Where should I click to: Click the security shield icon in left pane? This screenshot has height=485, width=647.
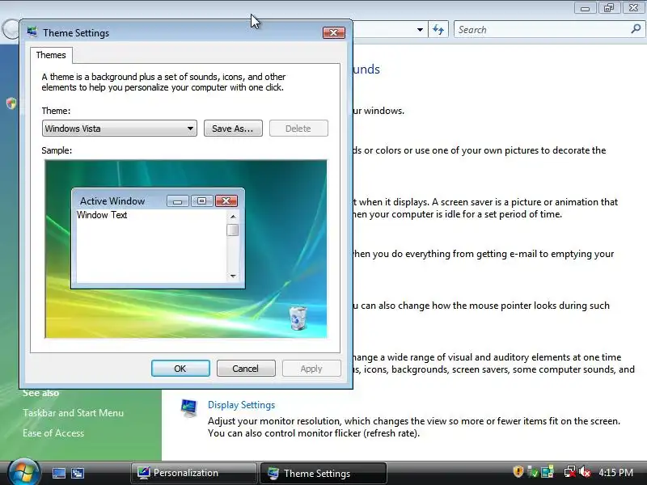[11, 103]
